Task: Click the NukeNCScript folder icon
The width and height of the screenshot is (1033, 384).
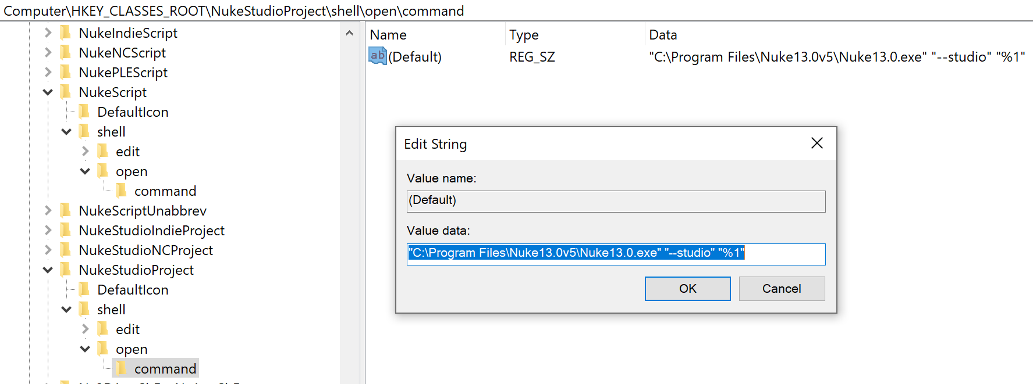Action: coord(66,52)
